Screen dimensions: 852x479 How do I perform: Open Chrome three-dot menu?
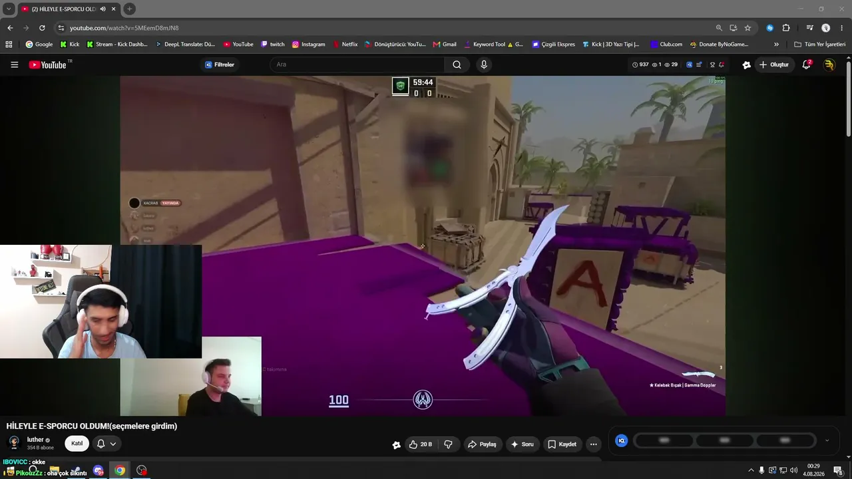842,28
